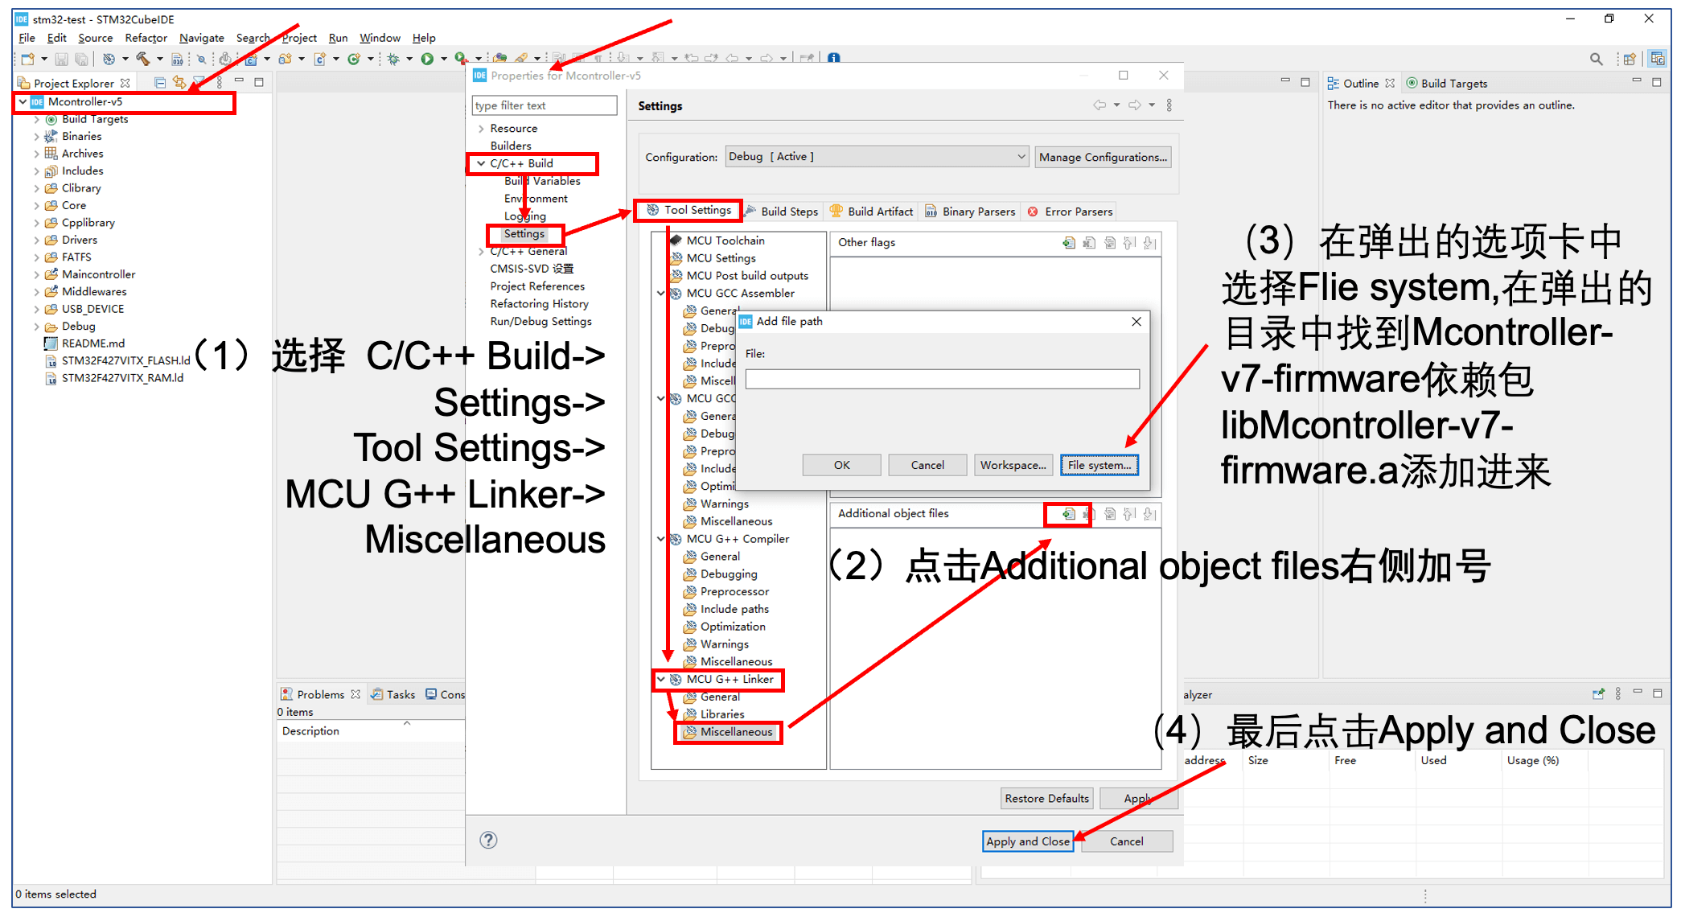Open the Build Targets view tab
Screen dimensions: 1681x917
(1446, 84)
